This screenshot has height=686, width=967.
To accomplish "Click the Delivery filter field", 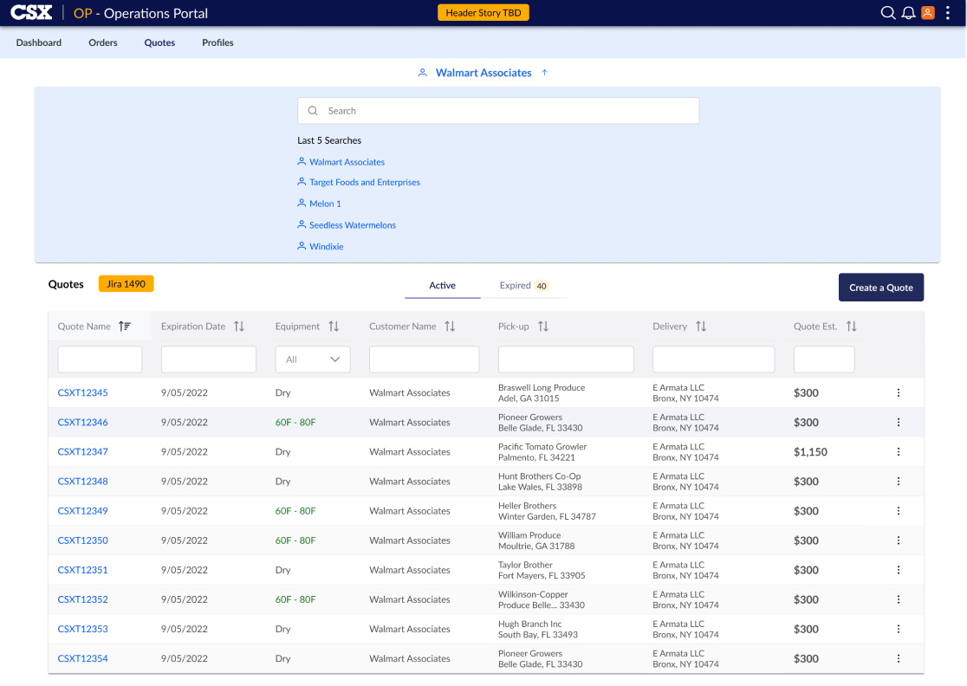I will coord(713,359).
